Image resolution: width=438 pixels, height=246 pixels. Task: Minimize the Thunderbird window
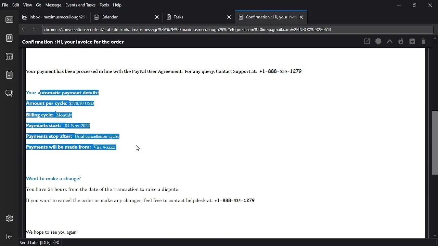pos(399,5)
